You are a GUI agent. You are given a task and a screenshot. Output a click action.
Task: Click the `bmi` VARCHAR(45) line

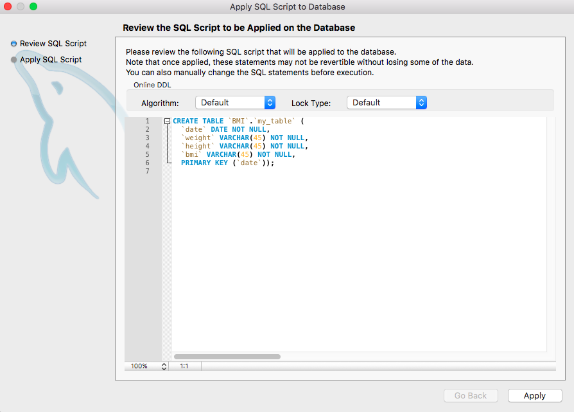[x=238, y=155]
